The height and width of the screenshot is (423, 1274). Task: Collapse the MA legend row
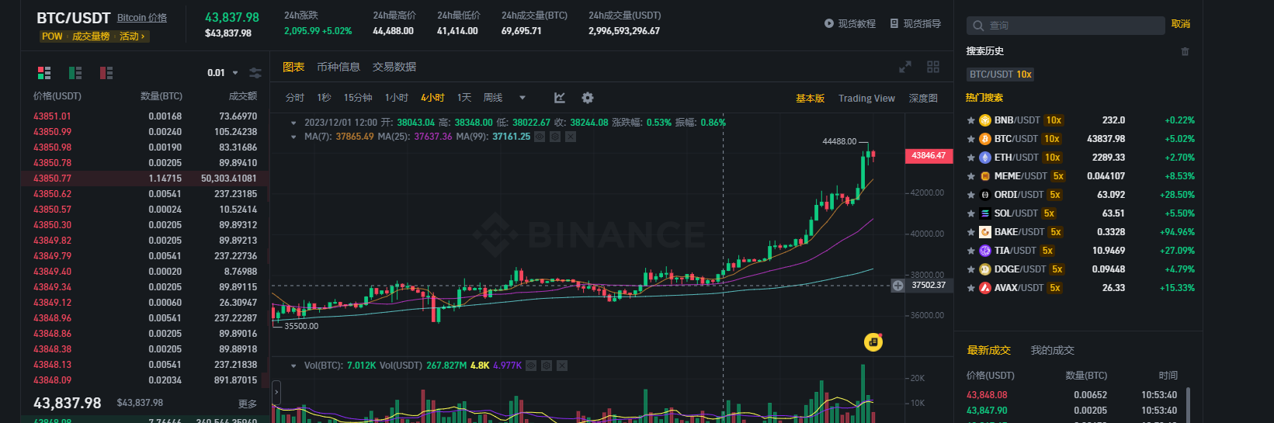coord(293,137)
